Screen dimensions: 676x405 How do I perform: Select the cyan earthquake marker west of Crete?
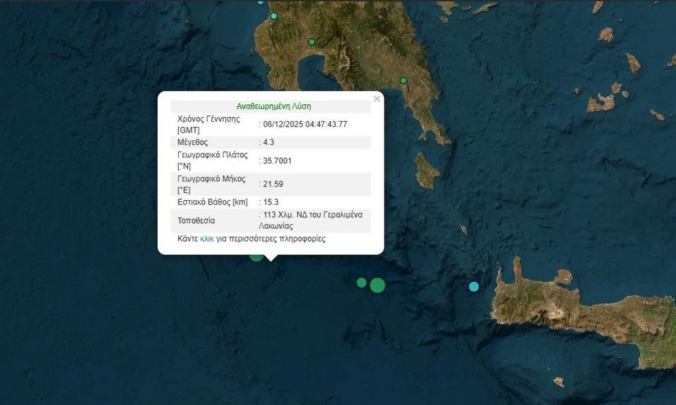(474, 286)
